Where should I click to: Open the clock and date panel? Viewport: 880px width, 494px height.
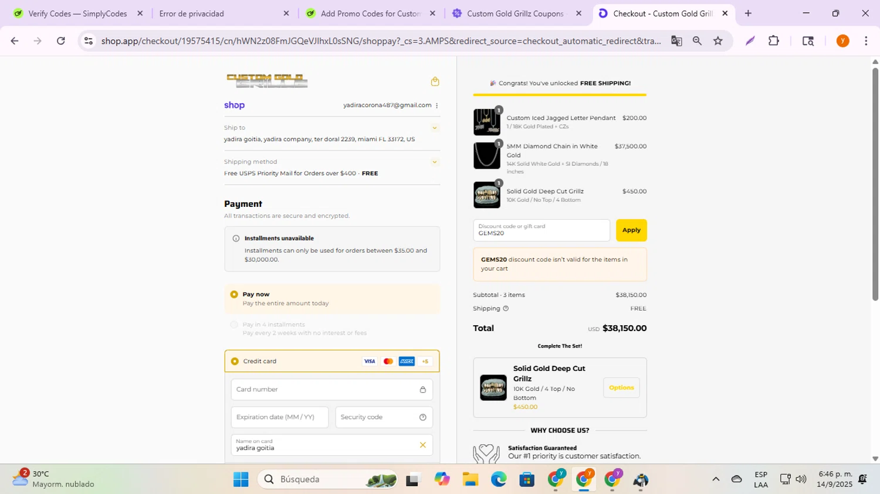click(x=835, y=479)
